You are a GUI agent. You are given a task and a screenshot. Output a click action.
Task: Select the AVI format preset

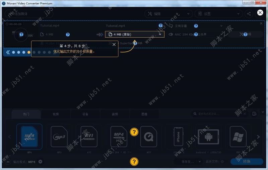[x=89, y=137]
